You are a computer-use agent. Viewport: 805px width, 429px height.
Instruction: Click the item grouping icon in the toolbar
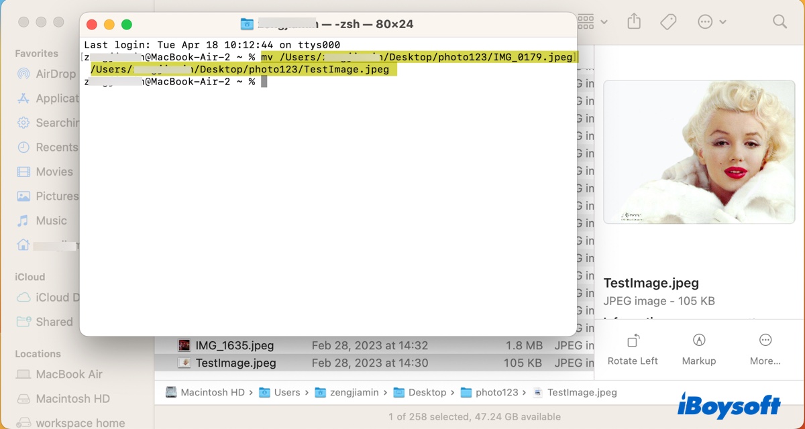585,21
